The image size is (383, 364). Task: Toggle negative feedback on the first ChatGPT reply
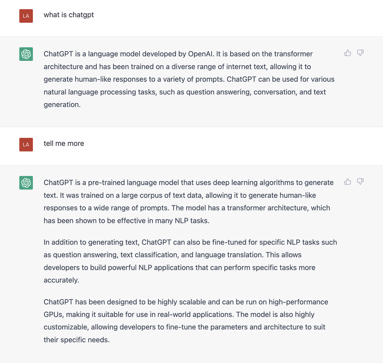tap(360, 53)
